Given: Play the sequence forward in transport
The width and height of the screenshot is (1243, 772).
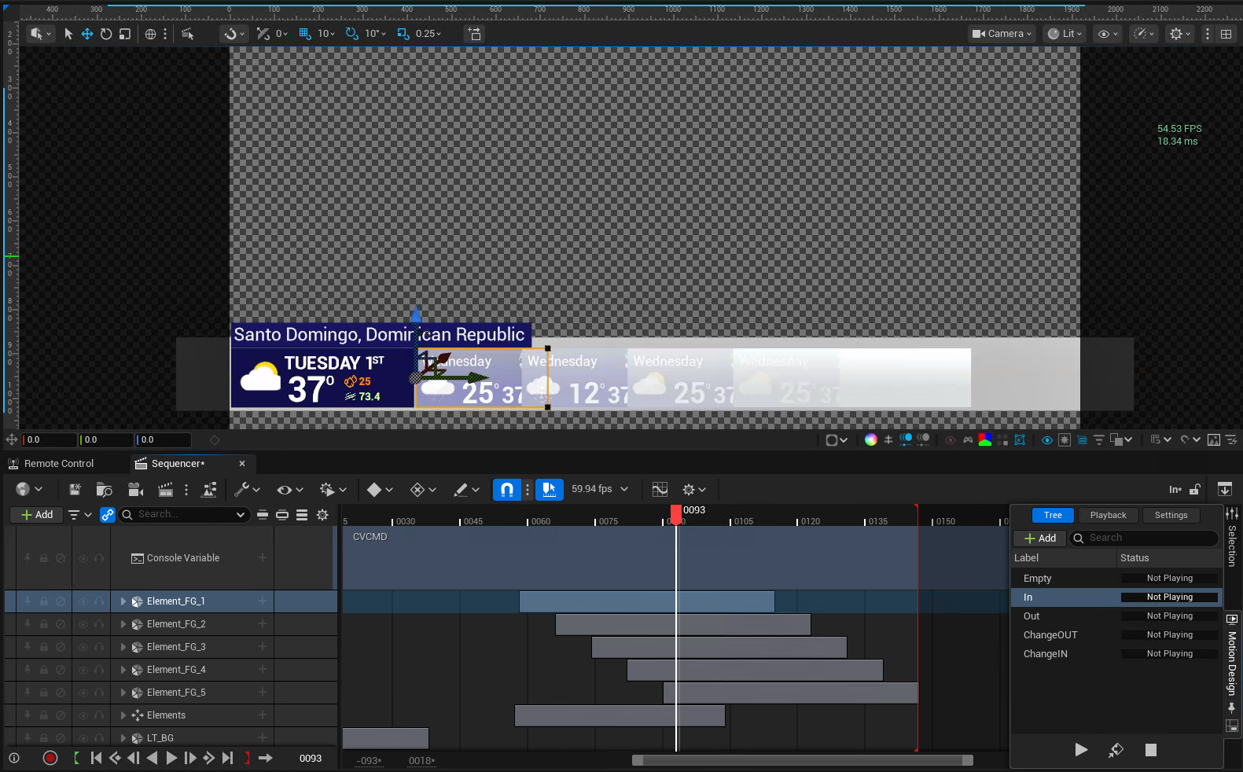Looking at the screenshot, I should click(171, 758).
